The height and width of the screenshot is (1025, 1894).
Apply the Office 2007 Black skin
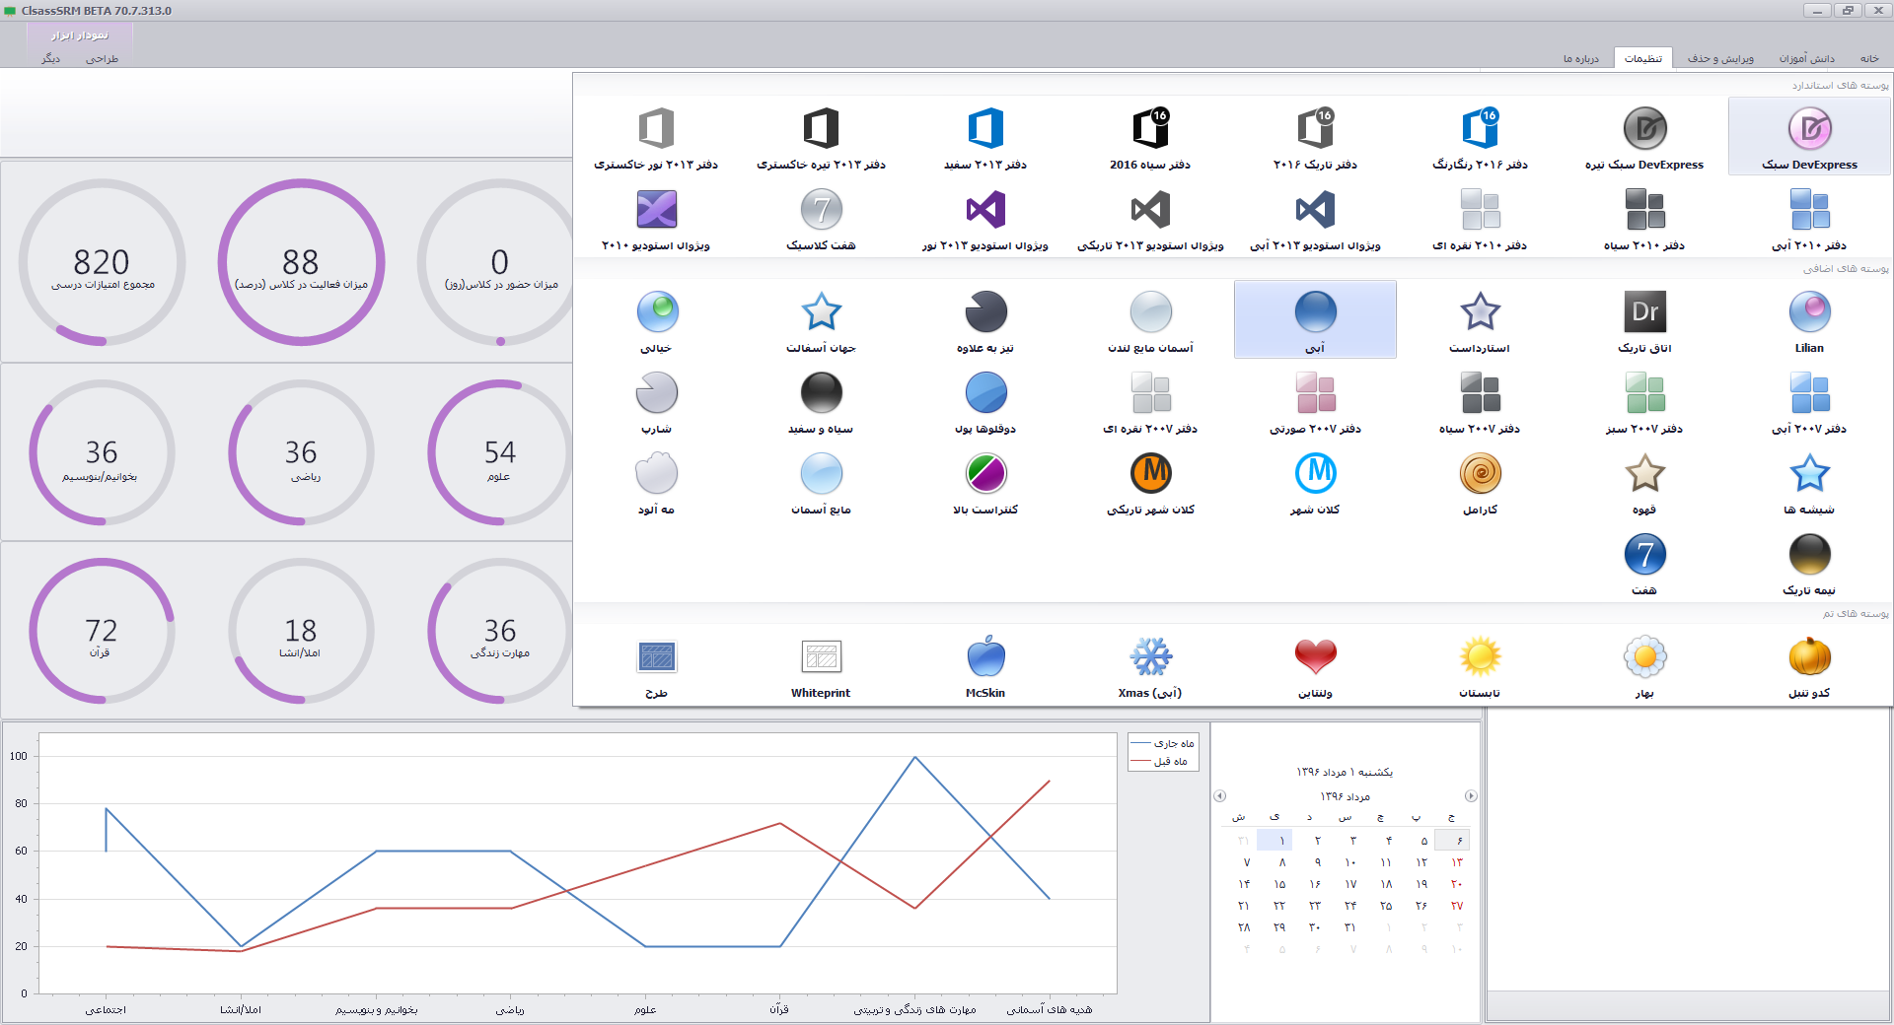[1480, 401]
